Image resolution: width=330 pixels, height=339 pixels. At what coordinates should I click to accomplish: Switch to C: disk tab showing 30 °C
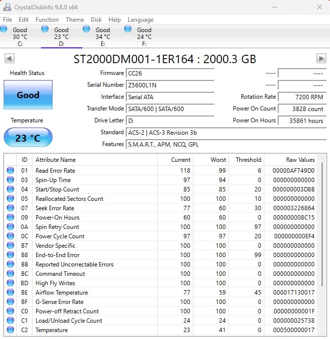20,37
